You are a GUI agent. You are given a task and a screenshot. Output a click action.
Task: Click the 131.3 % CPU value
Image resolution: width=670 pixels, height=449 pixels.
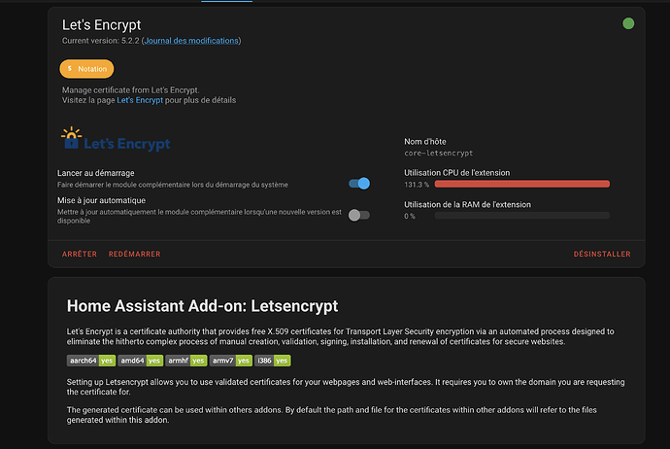[x=417, y=185]
